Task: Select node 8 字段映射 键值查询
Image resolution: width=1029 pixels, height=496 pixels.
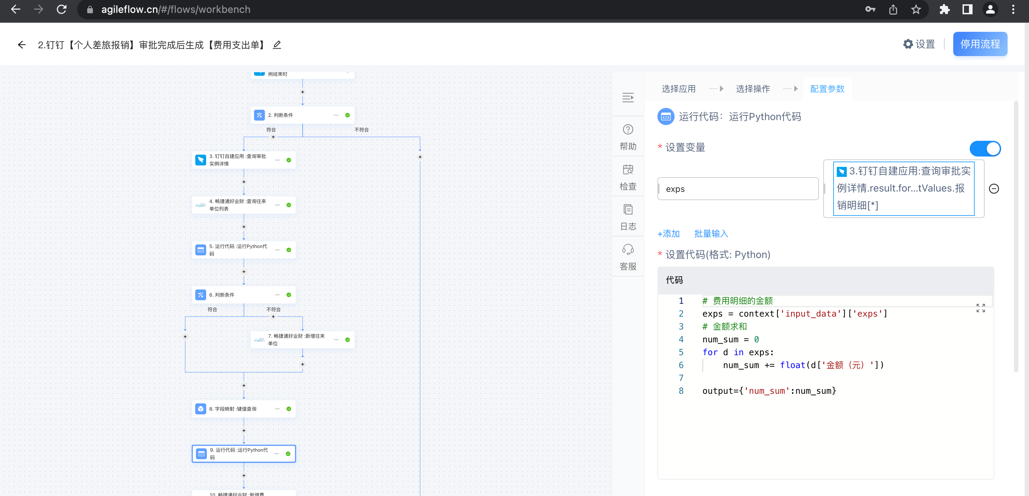Action: point(244,409)
